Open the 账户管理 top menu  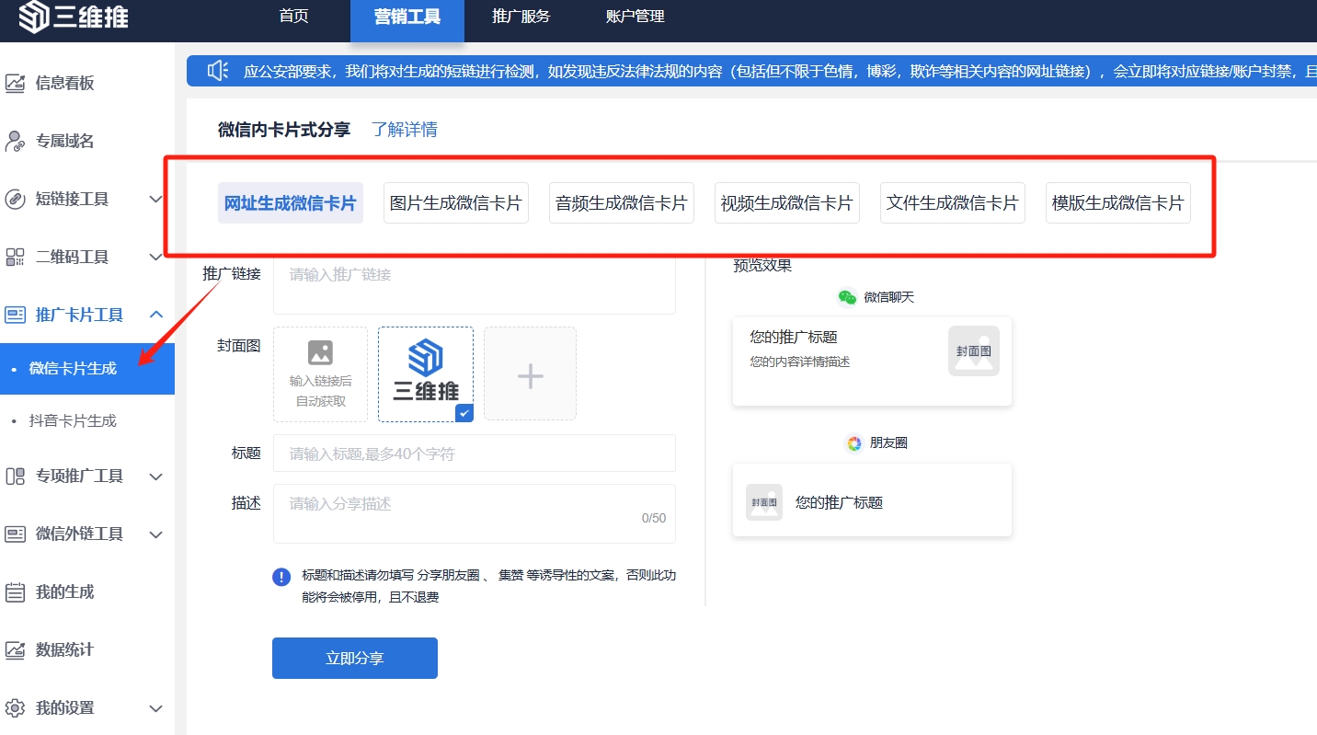point(636,16)
